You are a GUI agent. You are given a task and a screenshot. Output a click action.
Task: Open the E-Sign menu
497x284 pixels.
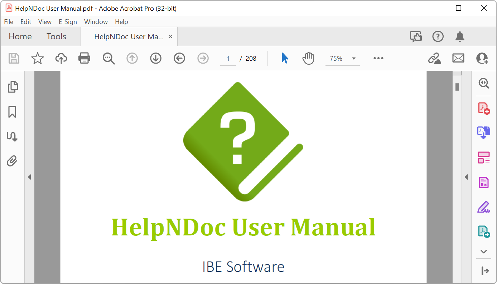(68, 22)
